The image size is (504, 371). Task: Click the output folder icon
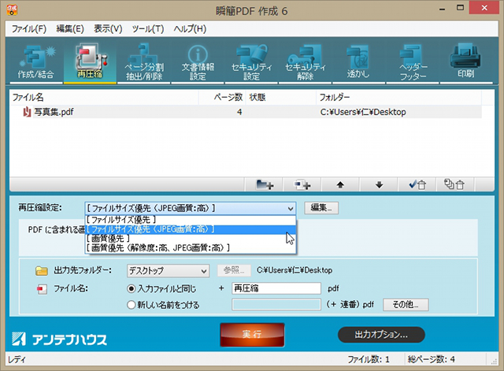pyautogui.click(x=42, y=271)
